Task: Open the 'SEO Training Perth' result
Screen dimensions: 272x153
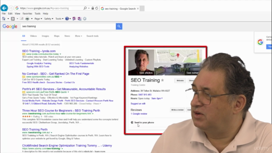Action: [35, 129]
